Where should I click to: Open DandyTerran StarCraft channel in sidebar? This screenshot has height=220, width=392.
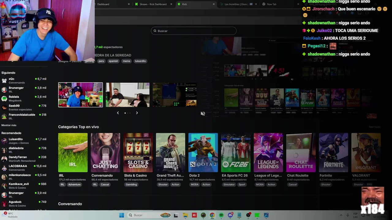tap(24, 159)
